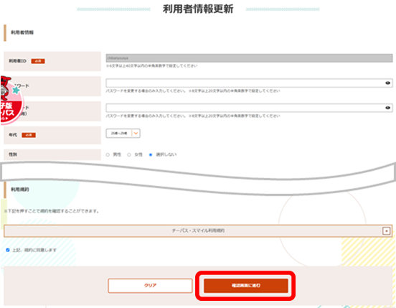
Task: Click the 必須 tag beside 年代
Action: (x=29, y=135)
